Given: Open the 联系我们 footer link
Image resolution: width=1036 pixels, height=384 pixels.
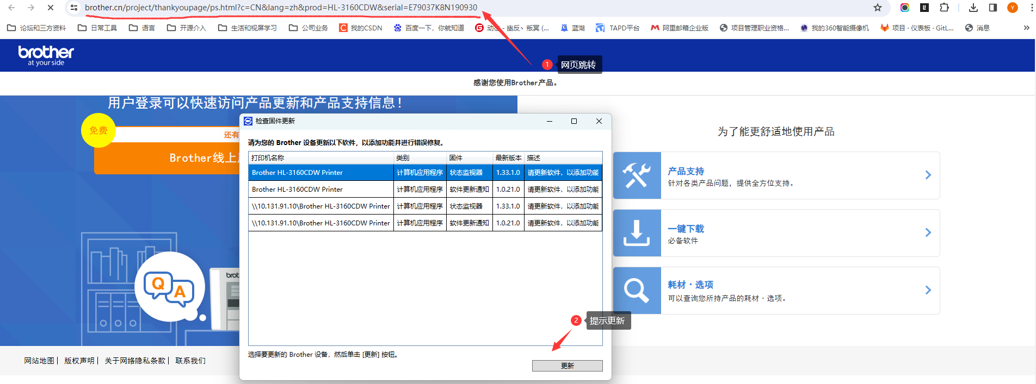Looking at the screenshot, I should pos(190,361).
